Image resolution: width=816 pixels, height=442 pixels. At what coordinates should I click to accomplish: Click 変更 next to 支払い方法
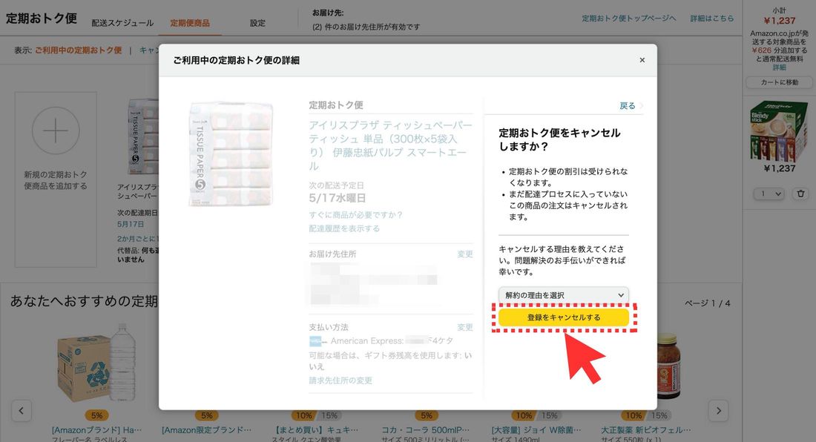tap(464, 327)
